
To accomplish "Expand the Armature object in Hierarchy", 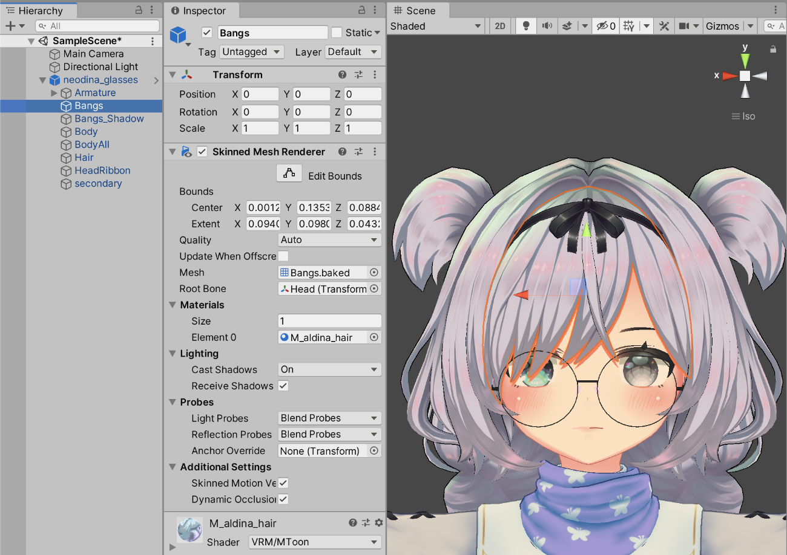I will click(x=54, y=93).
